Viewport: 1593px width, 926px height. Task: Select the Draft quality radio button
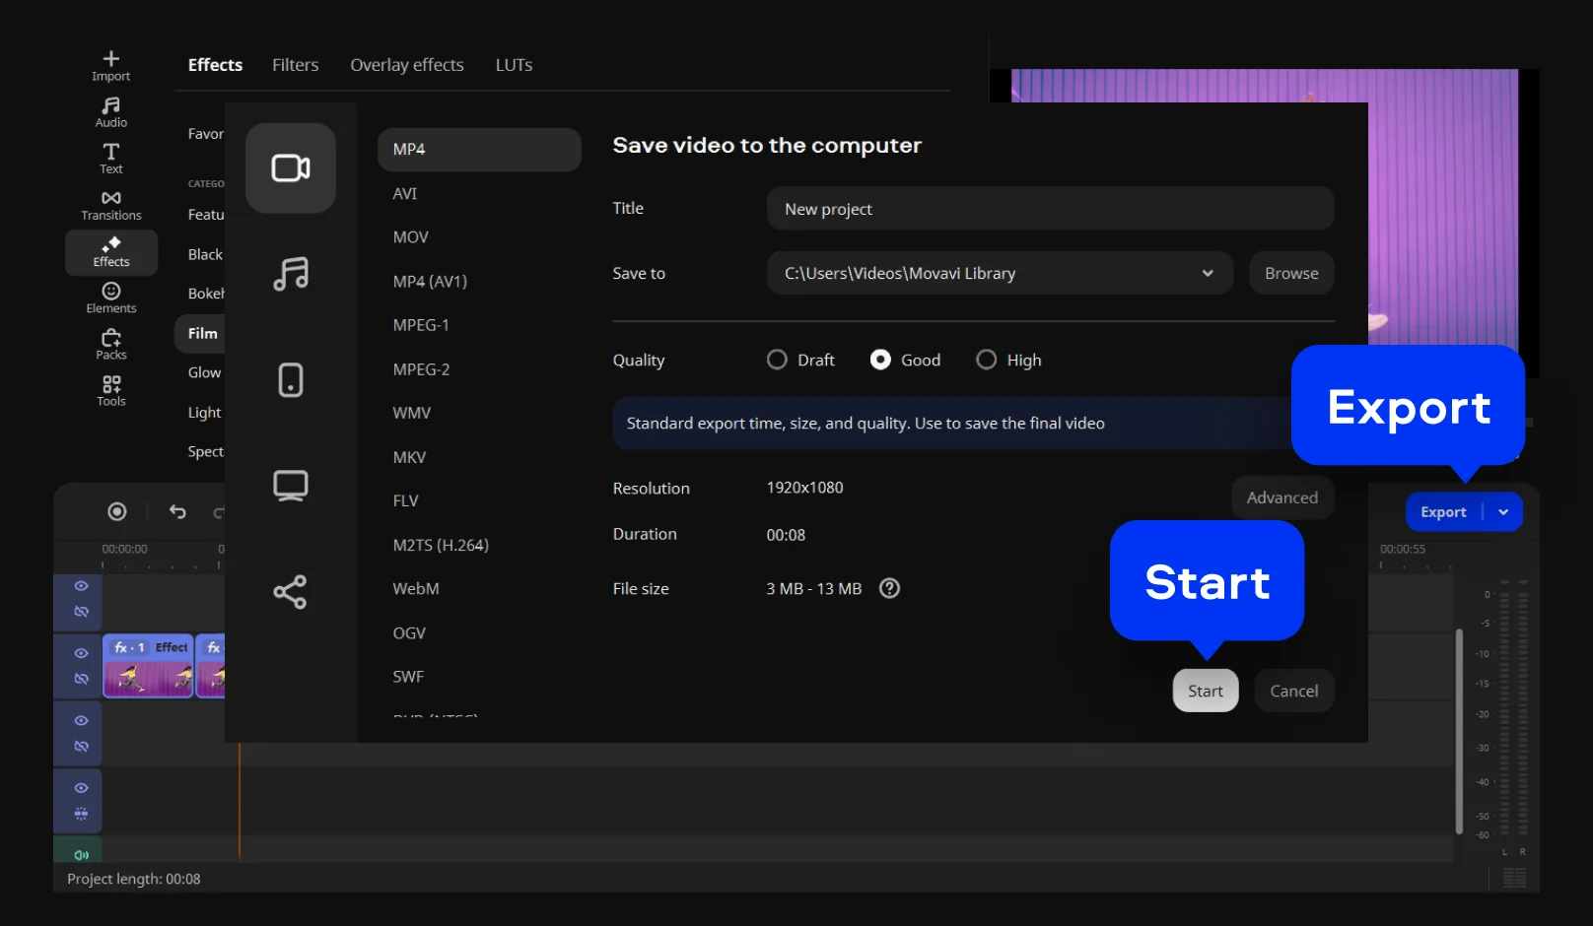click(x=777, y=360)
